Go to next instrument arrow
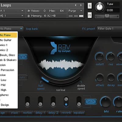 point(81,5)
